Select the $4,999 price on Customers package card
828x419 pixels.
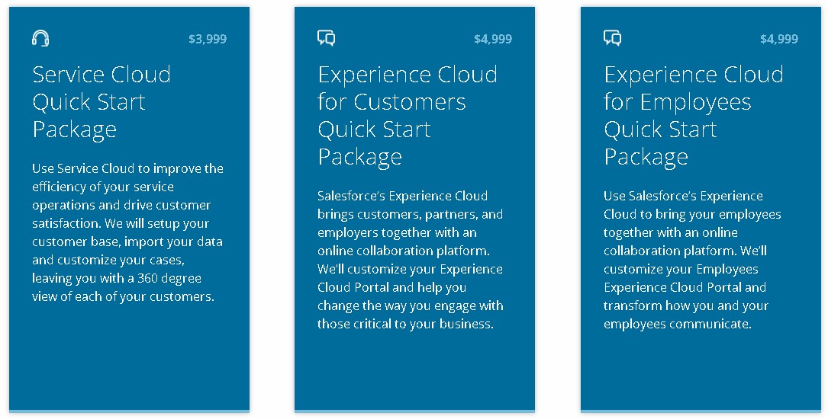[x=493, y=39]
